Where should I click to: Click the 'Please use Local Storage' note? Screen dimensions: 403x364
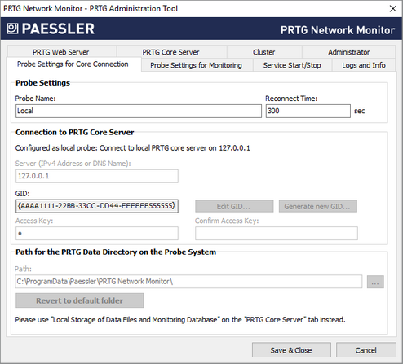click(x=180, y=320)
